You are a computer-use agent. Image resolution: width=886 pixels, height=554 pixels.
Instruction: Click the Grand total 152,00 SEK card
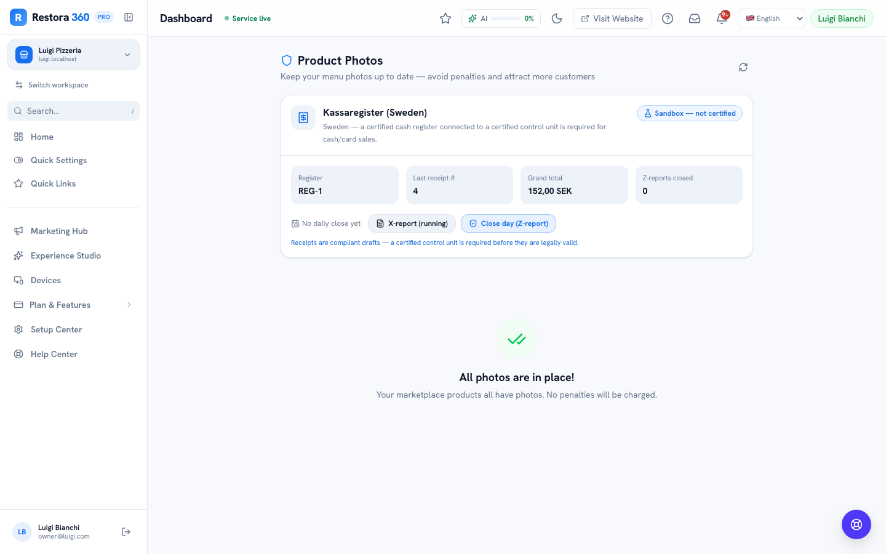(574, 185)
